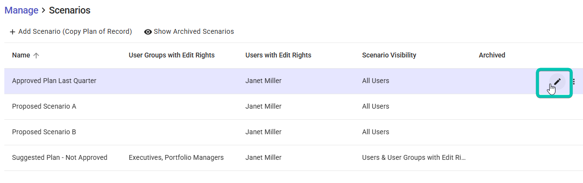The image size is (583, 183).
Task: Select the Approved Plan Last Quarter row
Action: (x=293, y=81)
